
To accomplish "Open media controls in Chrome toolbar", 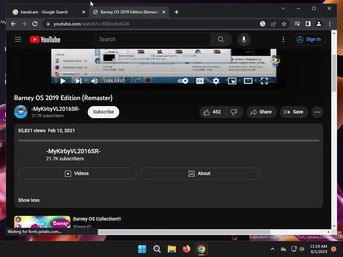I will (x=297, y=24).
